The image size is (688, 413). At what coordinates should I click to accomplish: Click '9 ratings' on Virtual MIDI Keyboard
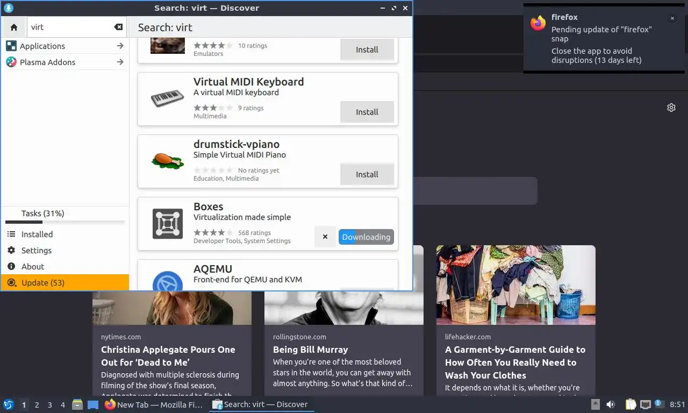[250, 108]
